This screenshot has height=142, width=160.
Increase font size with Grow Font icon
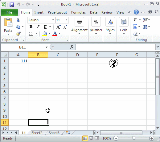(x=59, y=27)
